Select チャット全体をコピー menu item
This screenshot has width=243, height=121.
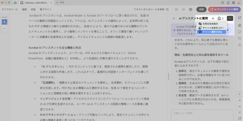(212, 28)
